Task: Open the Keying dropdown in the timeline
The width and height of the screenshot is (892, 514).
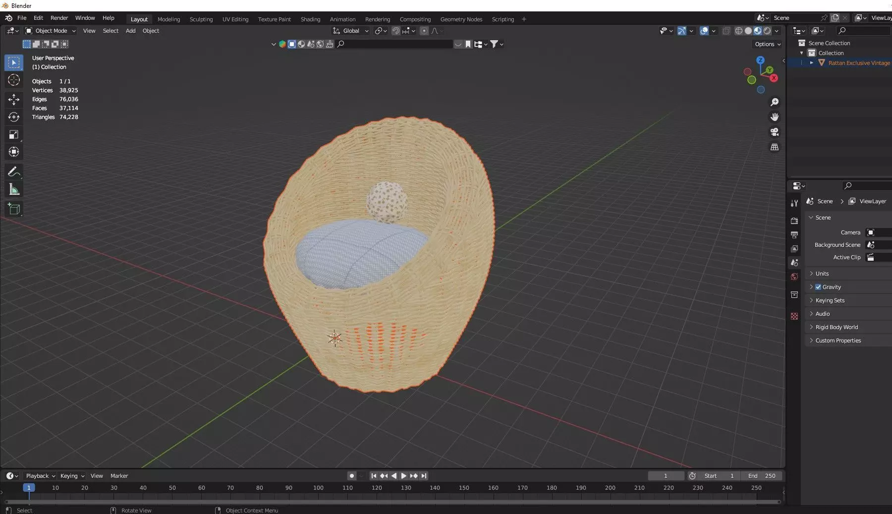Action: click(x=72, y=476)
